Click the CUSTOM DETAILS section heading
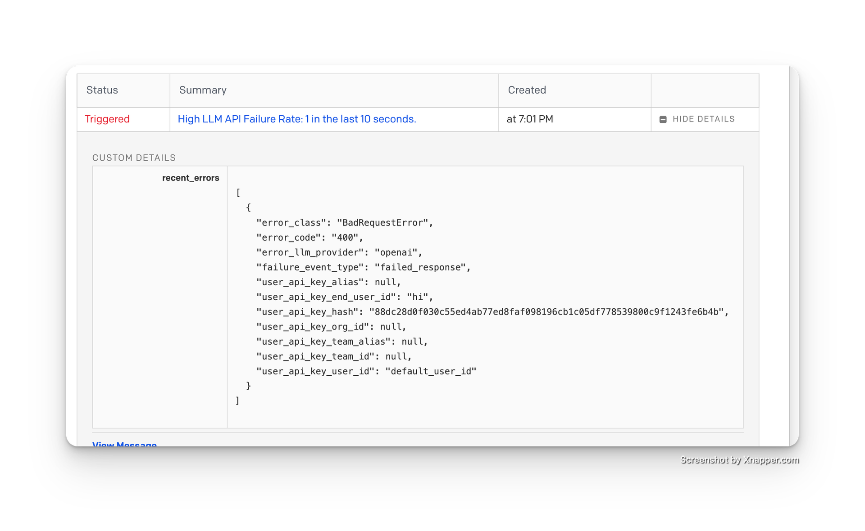 134,158
